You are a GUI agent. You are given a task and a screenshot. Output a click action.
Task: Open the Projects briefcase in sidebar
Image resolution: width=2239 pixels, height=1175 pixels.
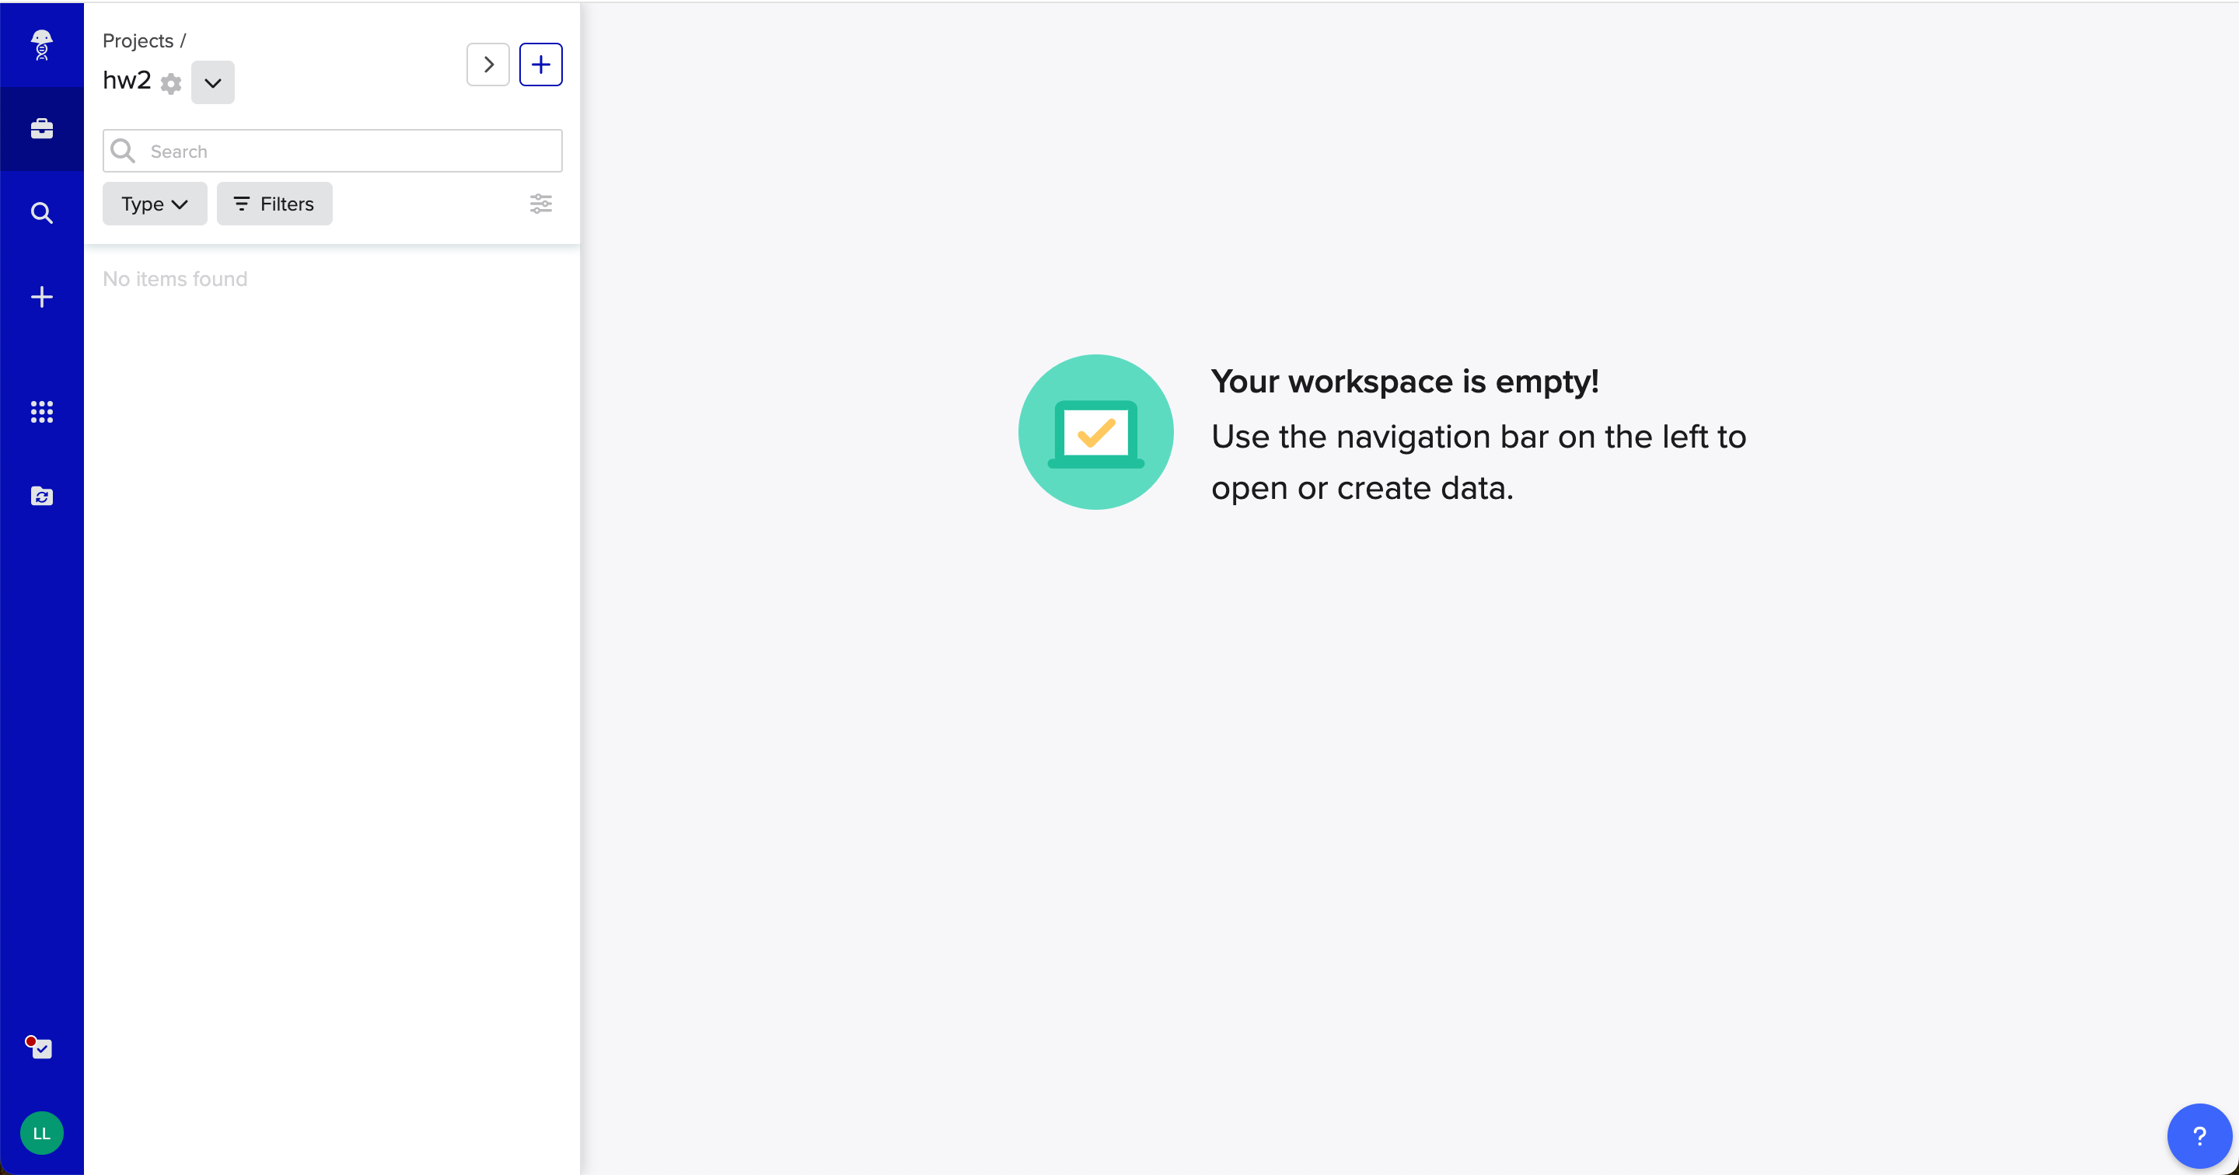pyautogui.click(x=42, y=129)
